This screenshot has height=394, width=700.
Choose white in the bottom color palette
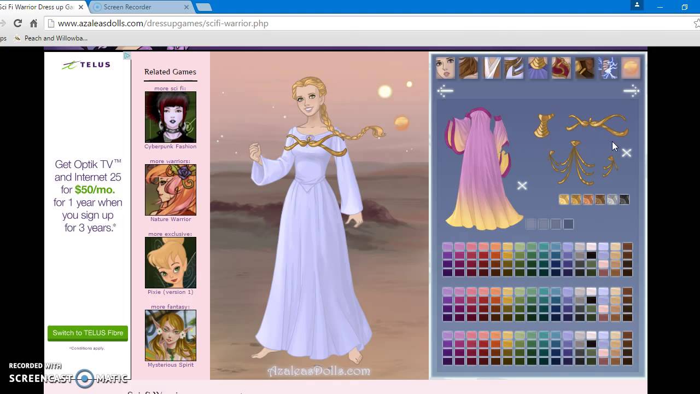coord(591,335)
